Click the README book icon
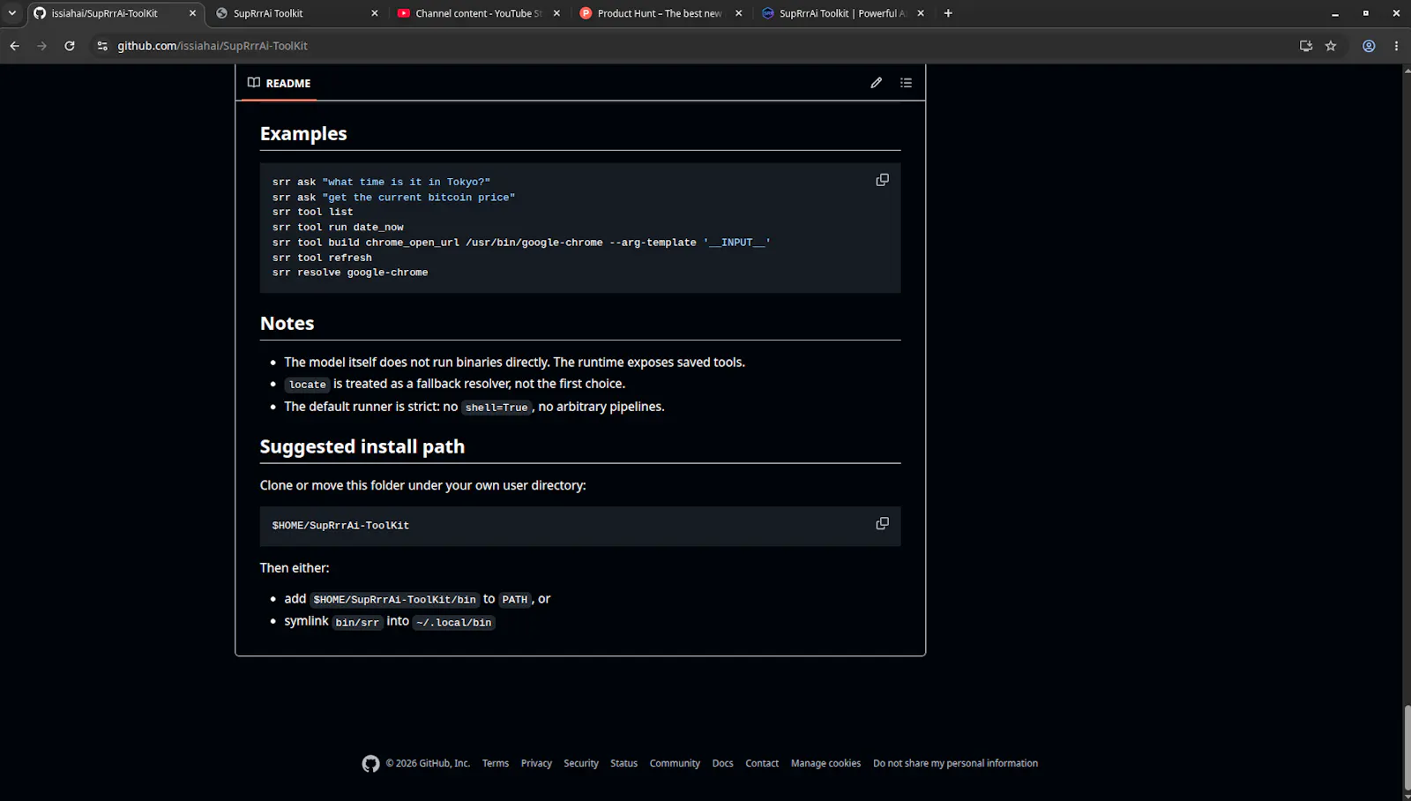Viewport: 1411px width, 801px height. tap(254, 83)
